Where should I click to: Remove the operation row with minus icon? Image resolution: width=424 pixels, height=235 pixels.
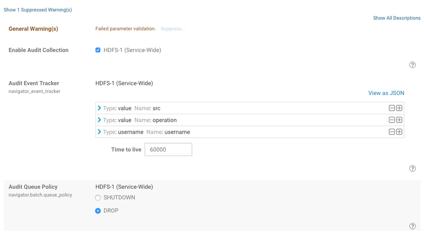tap(392, 120)
